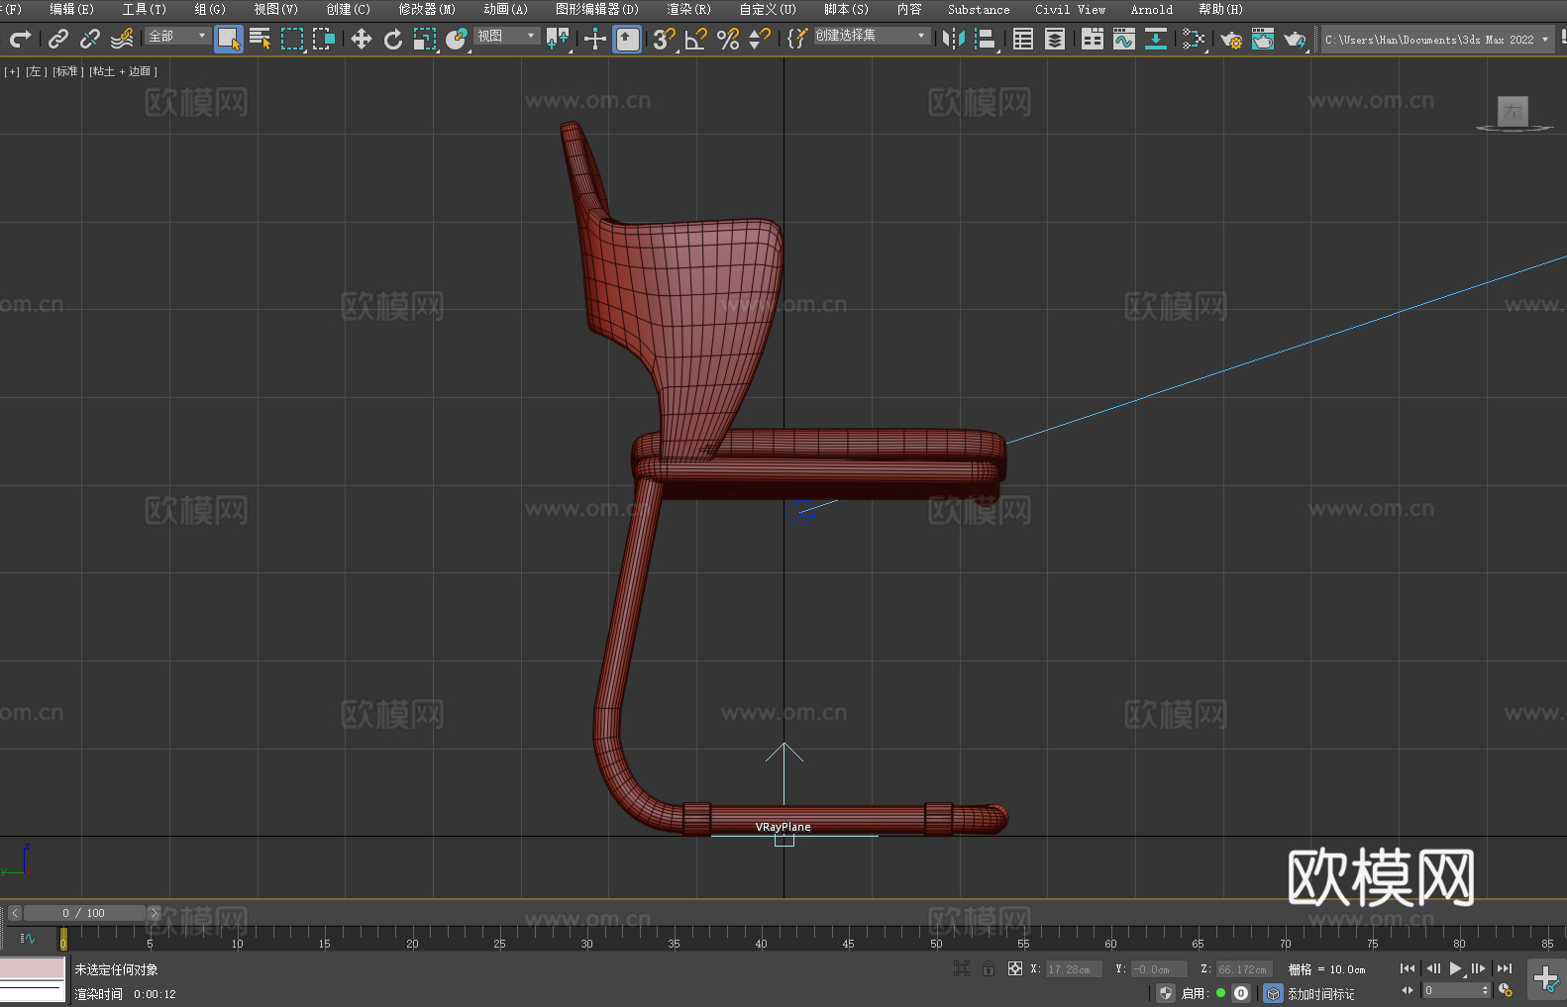Go to start frame button
This screenshot has height=1007, width=1567.
pyautogui.click(x=1407, y=968)
